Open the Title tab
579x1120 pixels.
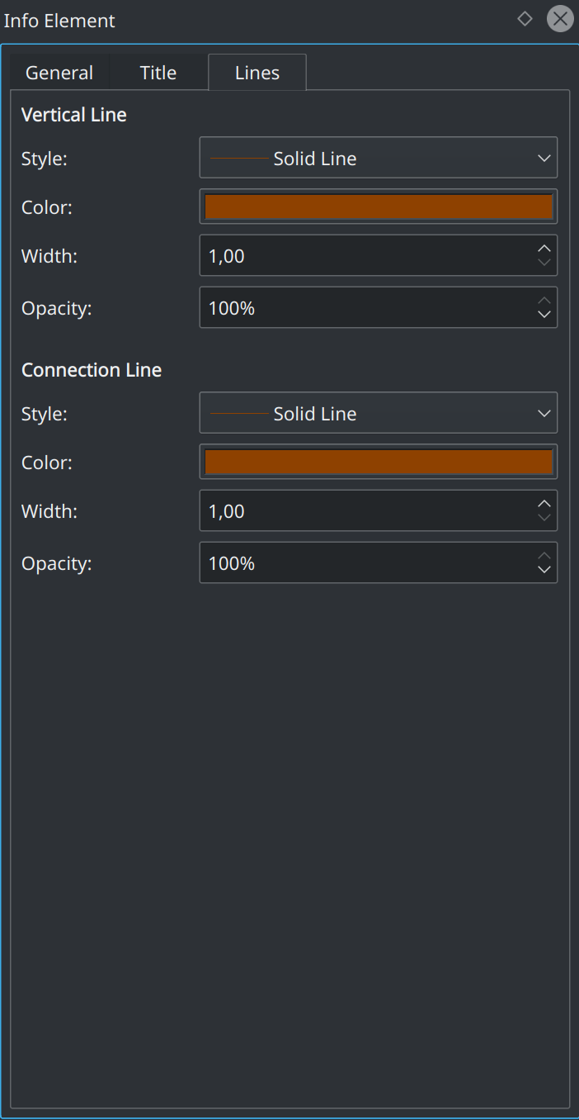point(158,73)
